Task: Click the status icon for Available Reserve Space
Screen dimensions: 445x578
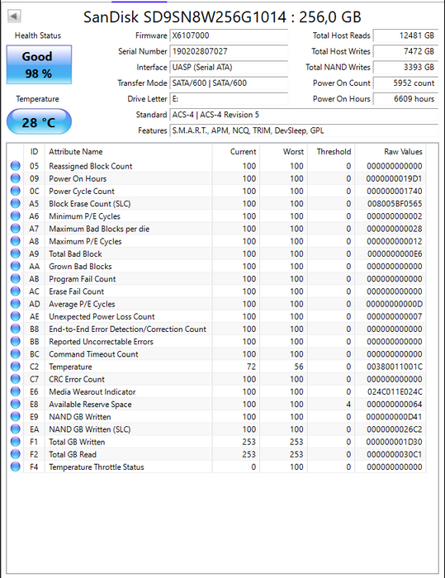Action: point(16,404)
